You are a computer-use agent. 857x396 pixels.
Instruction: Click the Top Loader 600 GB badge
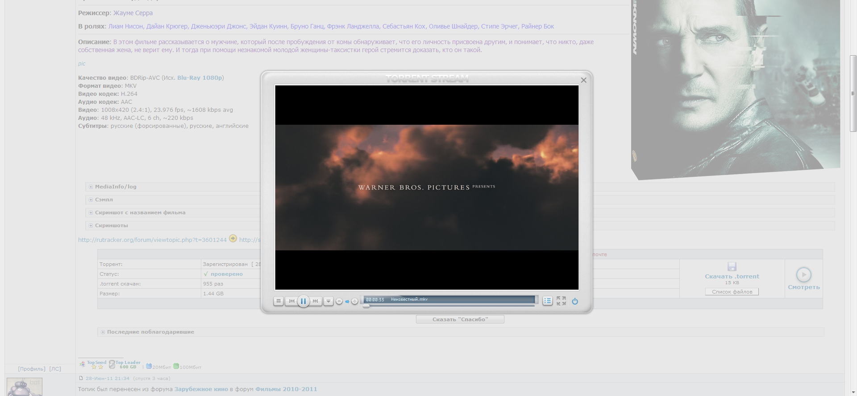125,364
